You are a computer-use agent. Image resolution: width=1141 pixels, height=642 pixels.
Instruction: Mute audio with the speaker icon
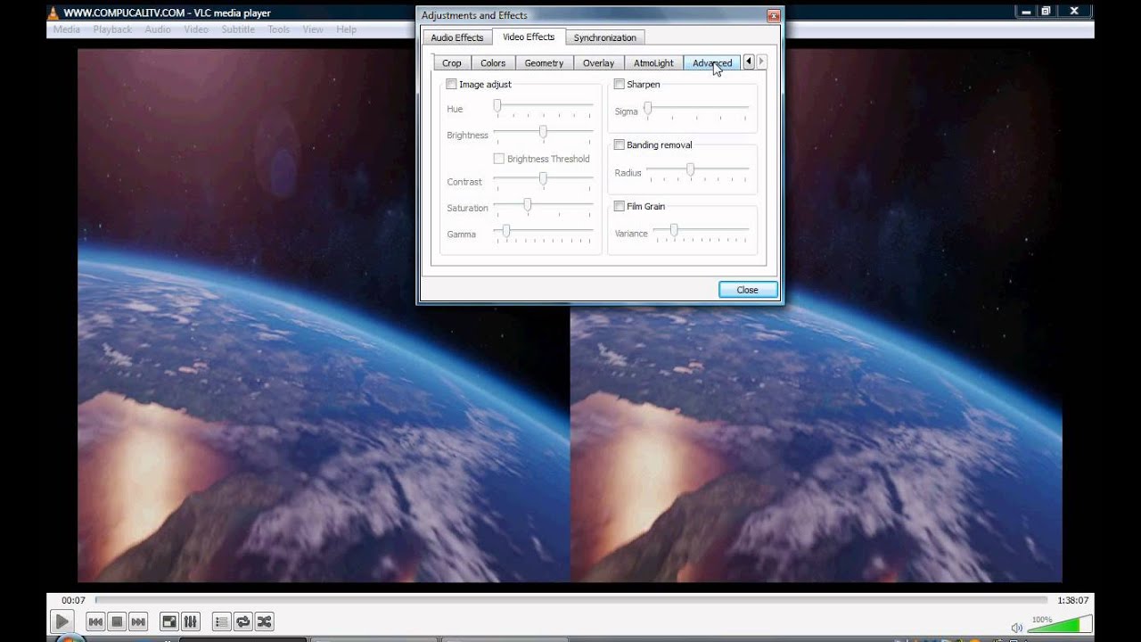coord(1017,628)
